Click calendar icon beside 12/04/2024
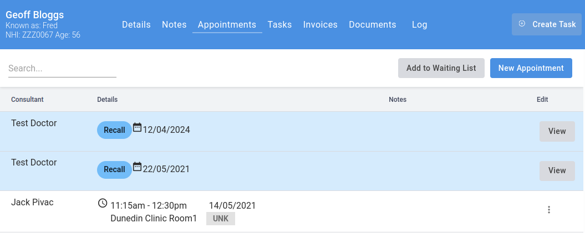Image resolution: width=585 pixels, height=233 pixels. [x=137, y=128]
